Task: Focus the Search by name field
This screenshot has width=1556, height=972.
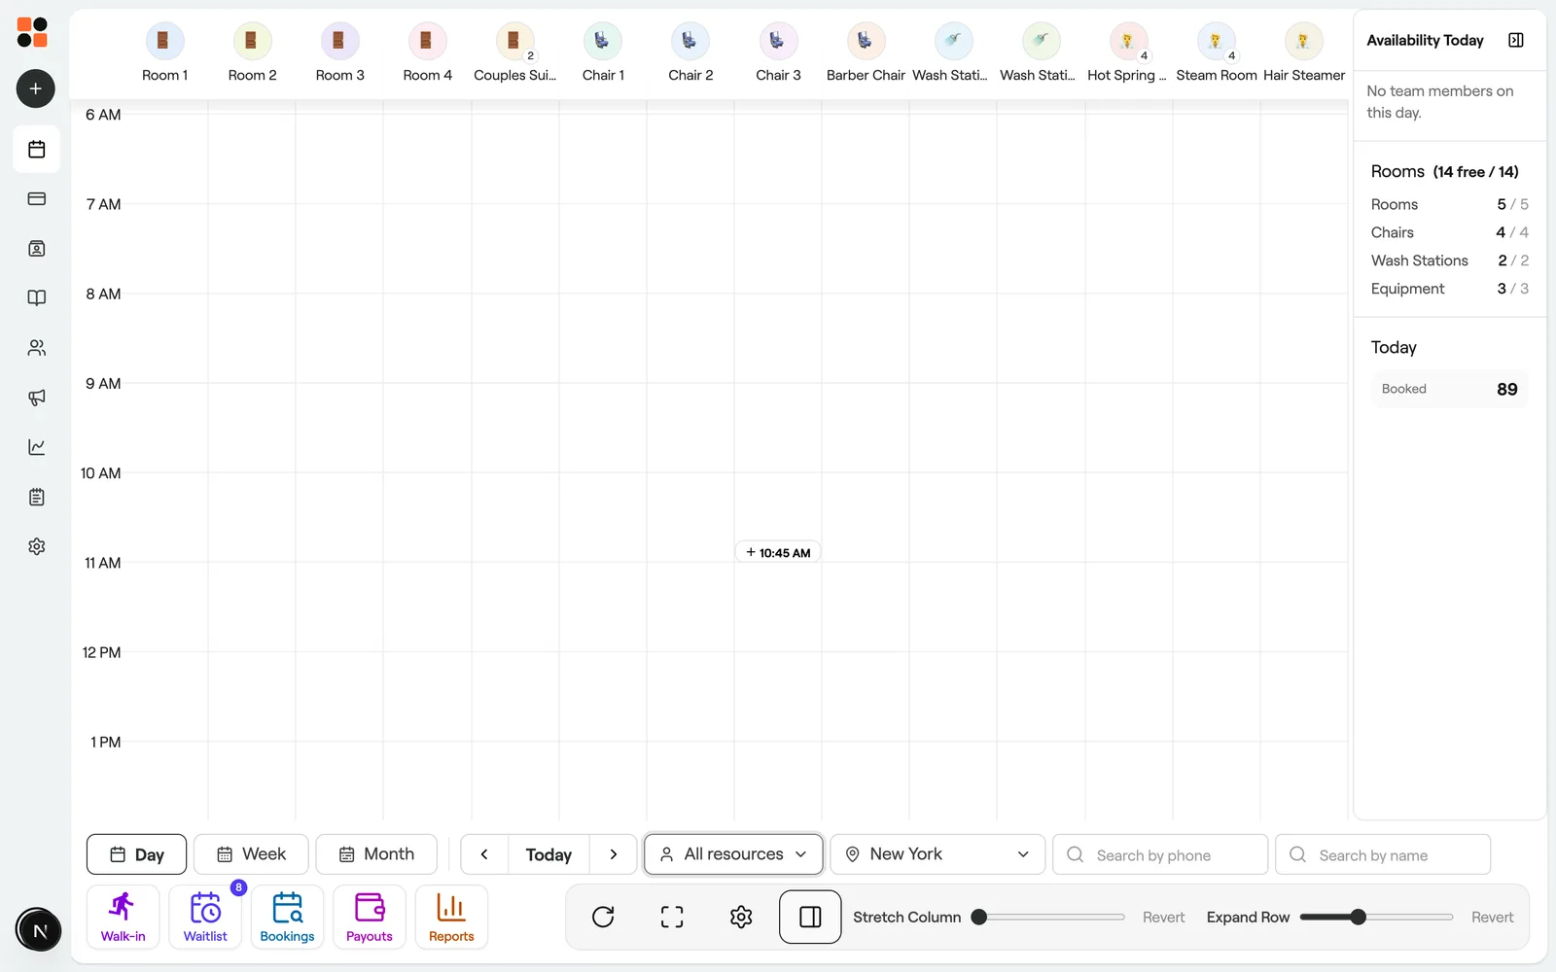Action: coord(1383,854)
